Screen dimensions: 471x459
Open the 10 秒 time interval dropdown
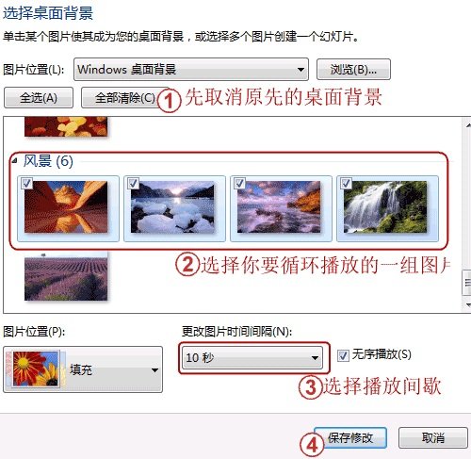[252, 357]
